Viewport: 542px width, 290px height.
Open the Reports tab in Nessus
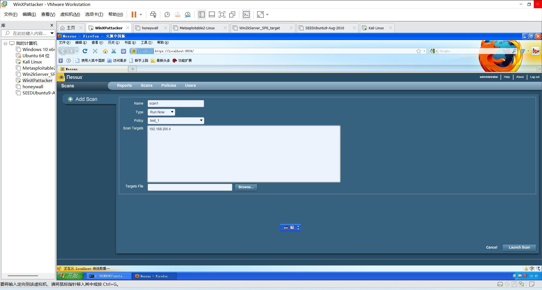124,85
